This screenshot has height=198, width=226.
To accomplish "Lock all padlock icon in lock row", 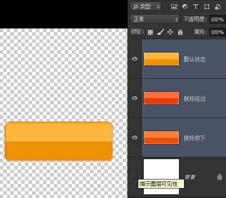I will pos(180,32).
